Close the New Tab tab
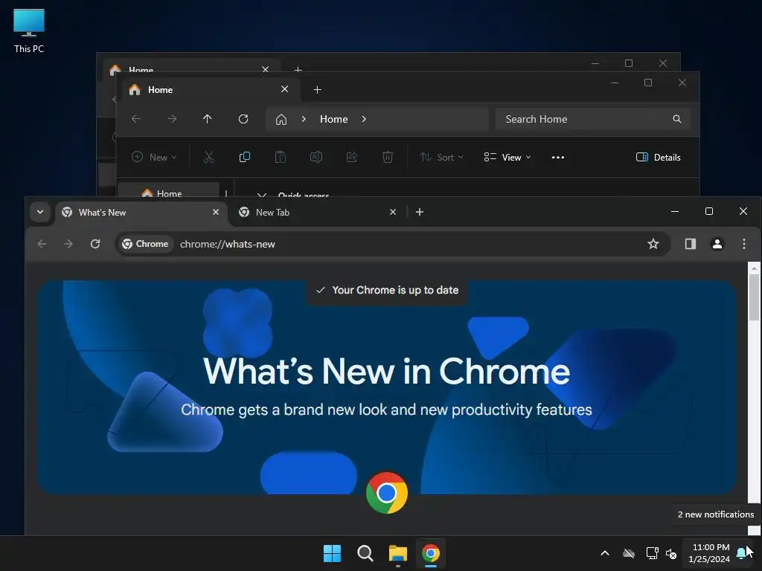This screenshot has width=762, height=571. (393, 212)
